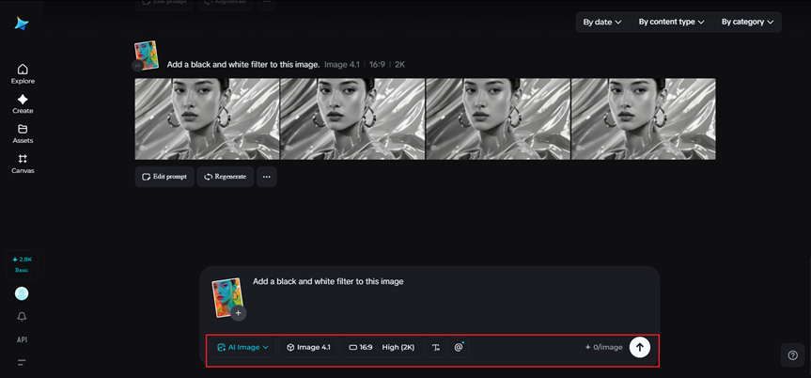Submit prompt with the up arrow button
The height and width of the screenshot is (378, 811).
tap(639, 347)
